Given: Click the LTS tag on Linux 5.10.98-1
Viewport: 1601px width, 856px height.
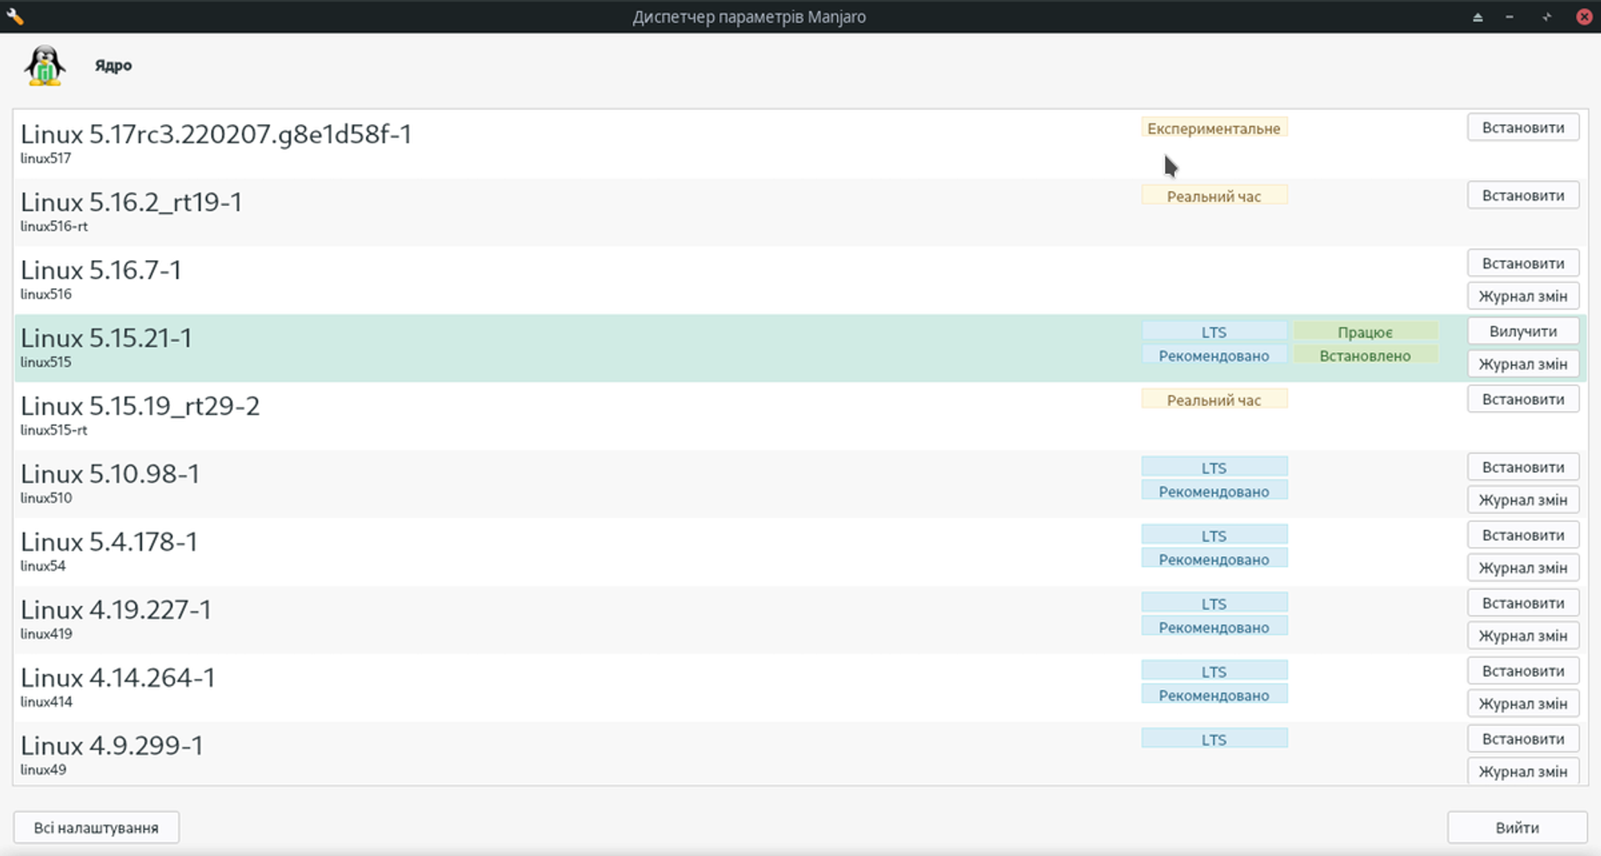Looking at the screenshot, I should (x=1214, y=468).
